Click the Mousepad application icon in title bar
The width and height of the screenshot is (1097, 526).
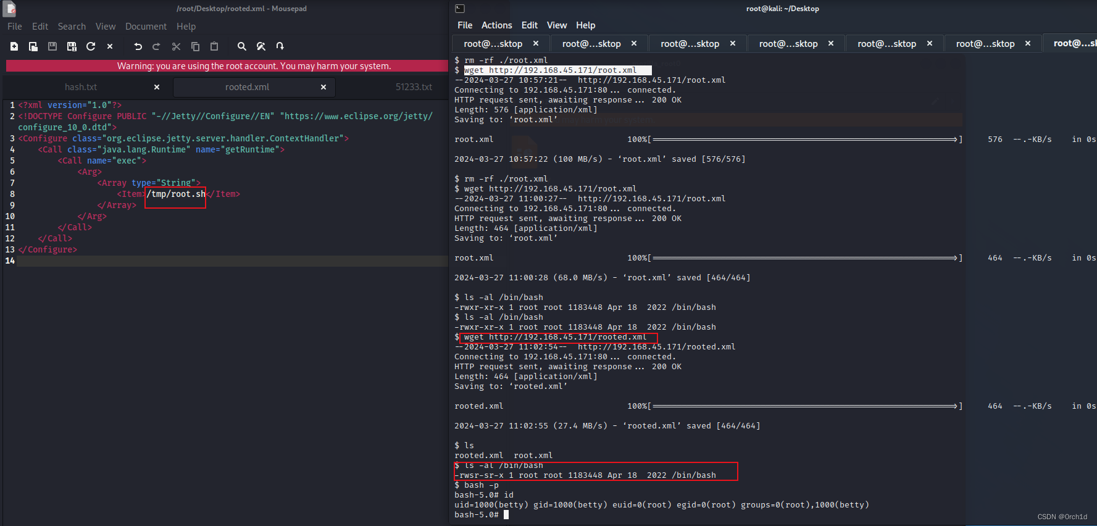coord(9,9)
